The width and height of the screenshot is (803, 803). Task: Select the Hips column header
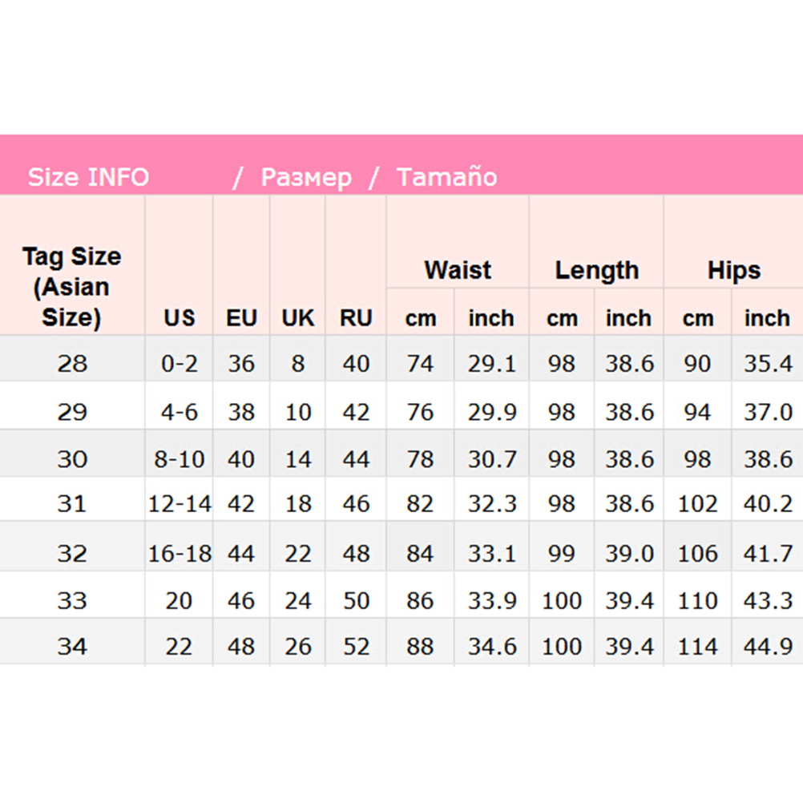point(733,270)
